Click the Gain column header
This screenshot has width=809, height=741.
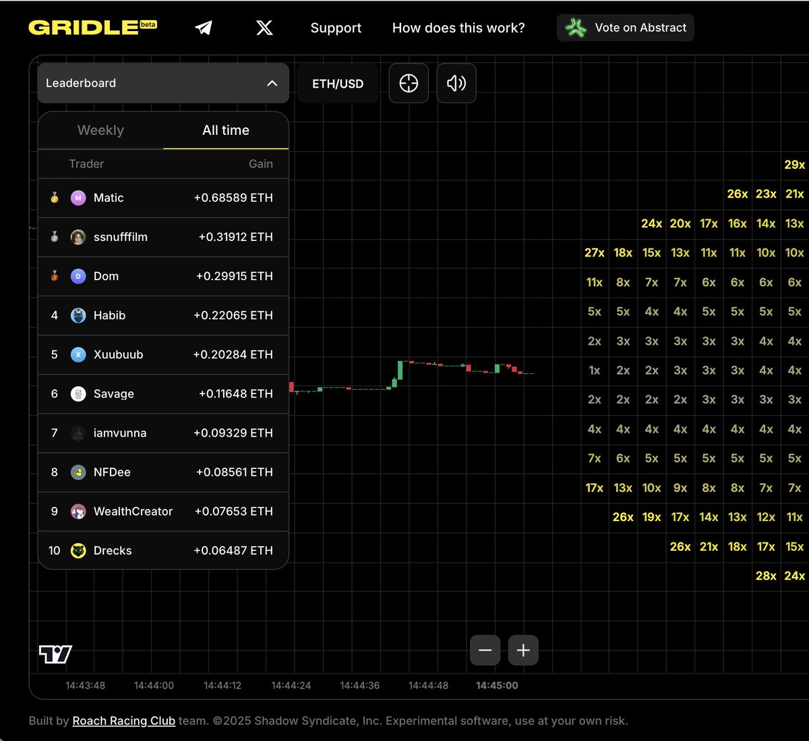tap(261, 164)
